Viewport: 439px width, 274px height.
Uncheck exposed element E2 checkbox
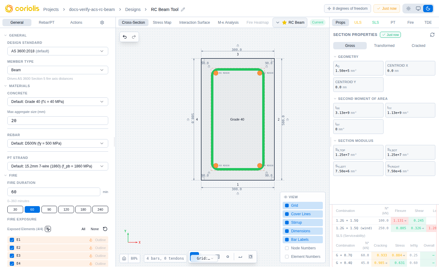pos(12,248)
